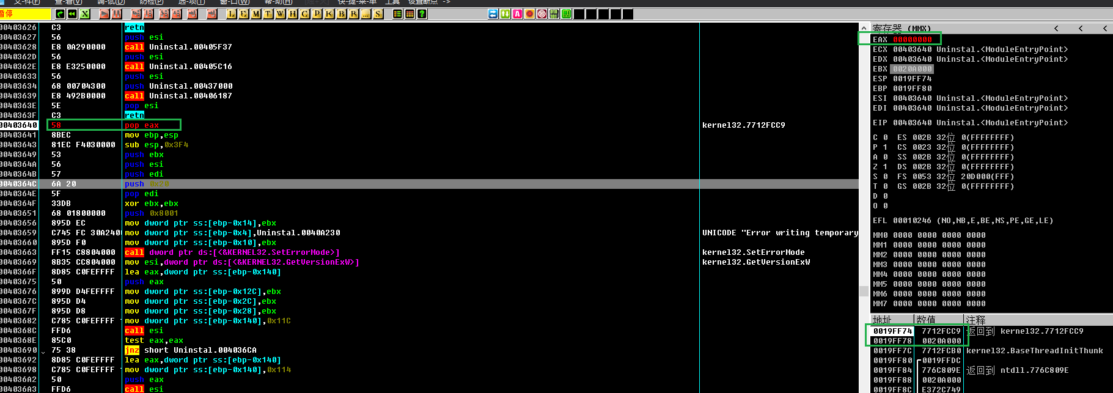Click the red target bullseye icon
Image resolution: width=1113 pixels, height=393 pixels.
(x=542, y=14)
